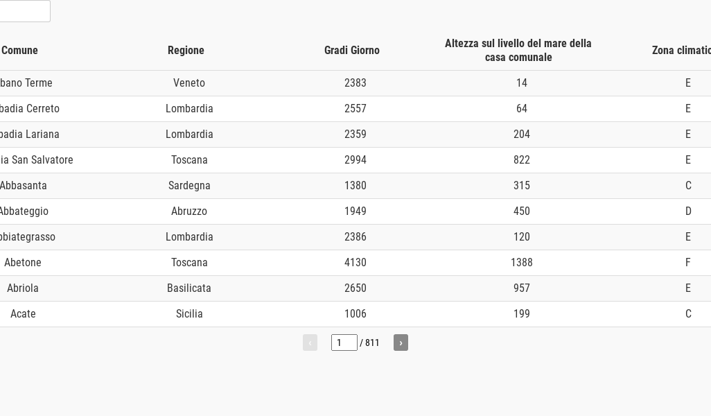Sort by the Gradi Giorno column header
The width and height of the screenshot is (711, 416).
click(351, 50)
